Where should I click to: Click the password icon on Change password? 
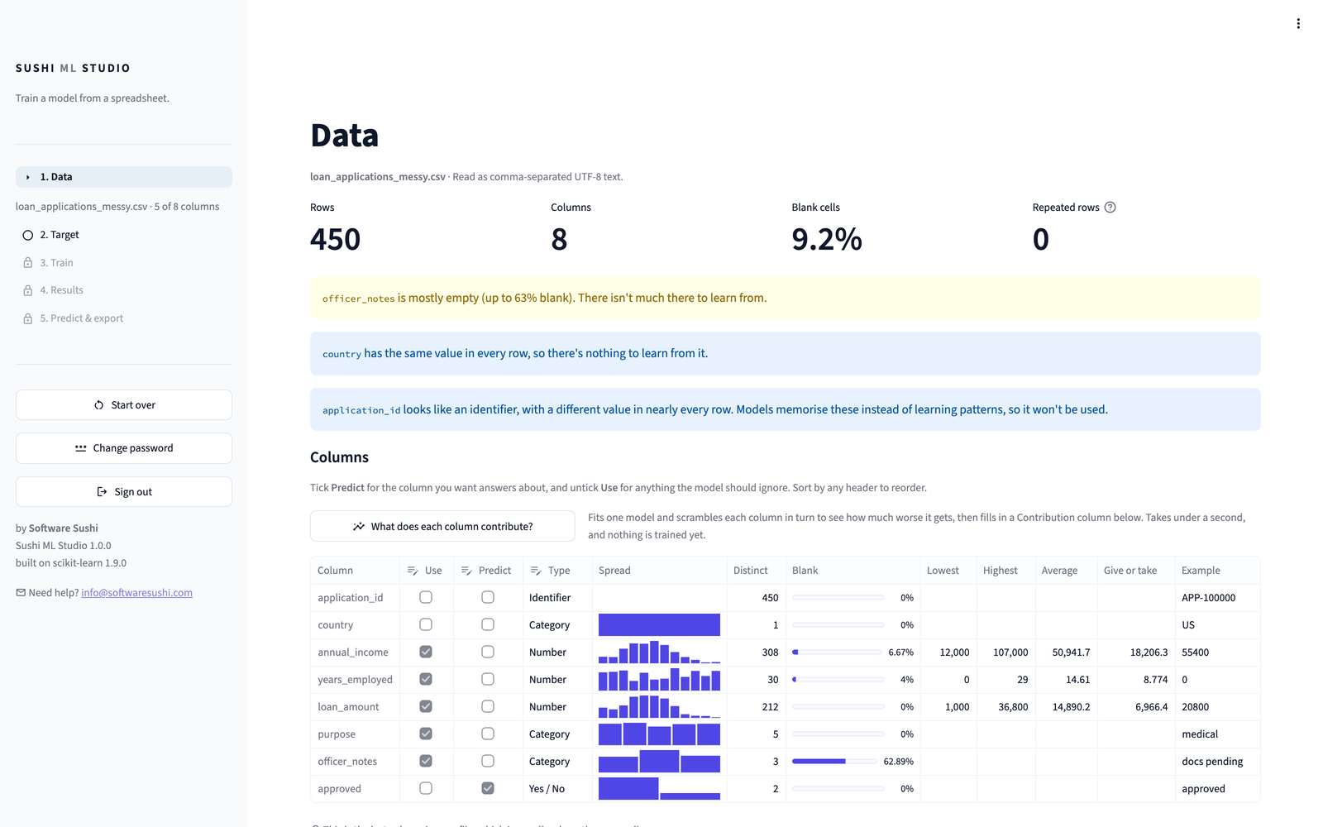(x=81, y=448)
